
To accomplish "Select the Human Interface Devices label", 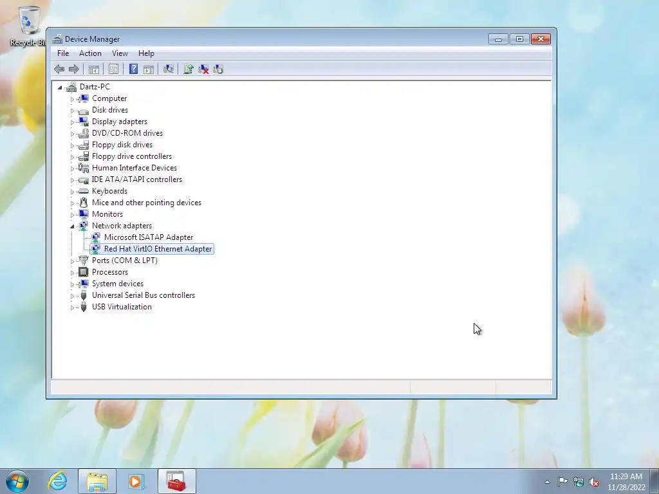I will click(135, 168).
